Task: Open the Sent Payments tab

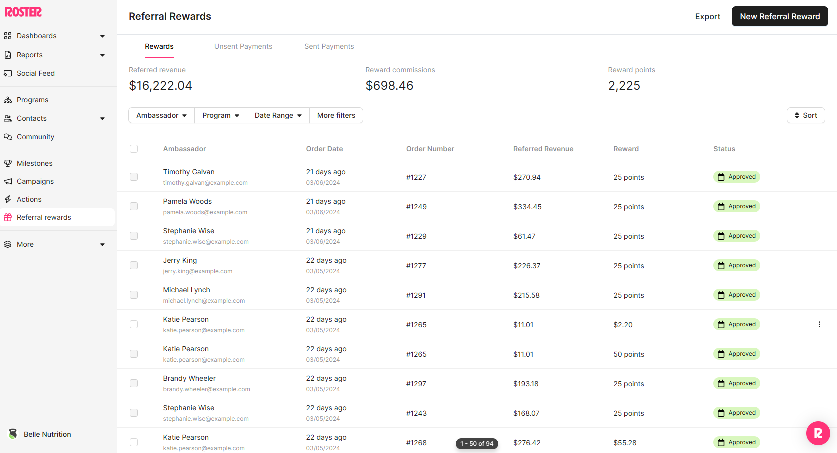Action: [329, 46]
